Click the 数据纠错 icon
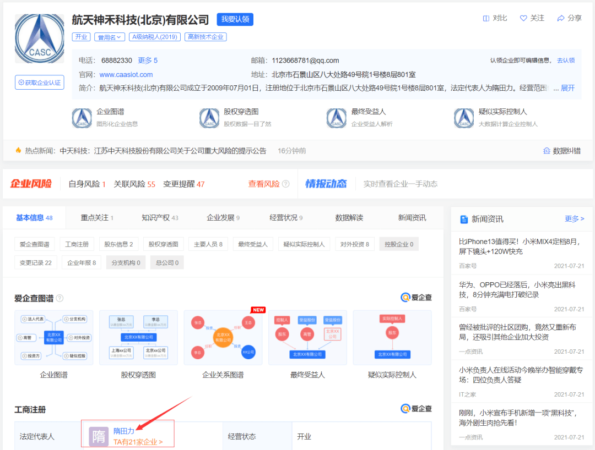The image size is (595, 450). click(547, 151)
